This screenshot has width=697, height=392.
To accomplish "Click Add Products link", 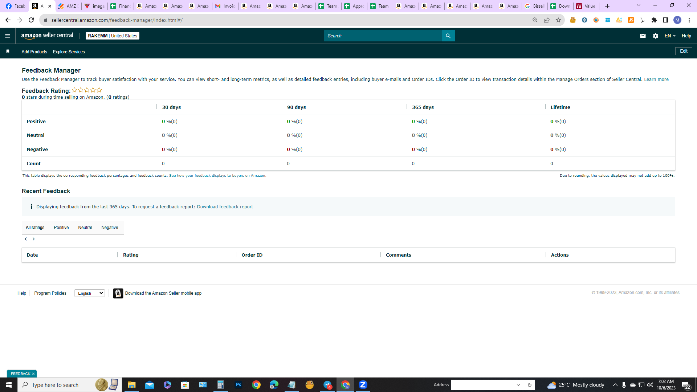I will tap(34, 52).
